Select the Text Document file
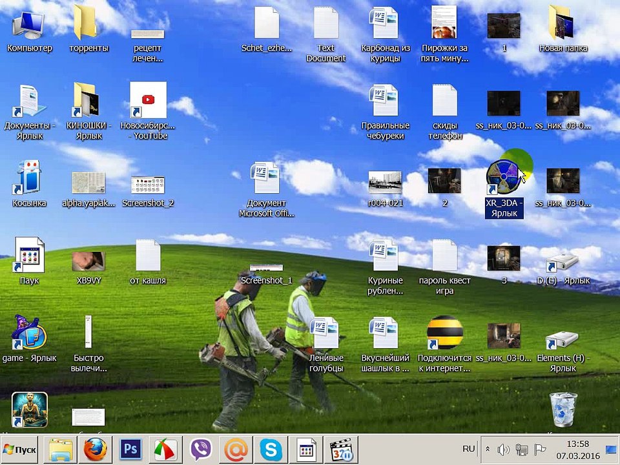 [325, 33]
